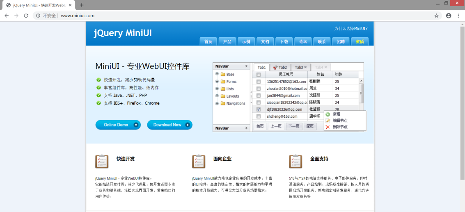Open a new tab with the plus icon
Screen dimensions: 465x212
click(x=82, y=5)
